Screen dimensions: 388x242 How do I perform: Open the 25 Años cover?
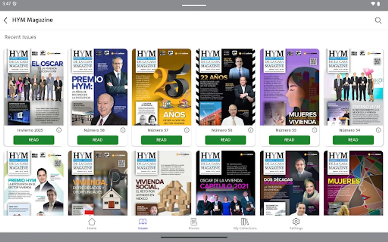click(x=161, y=87)
